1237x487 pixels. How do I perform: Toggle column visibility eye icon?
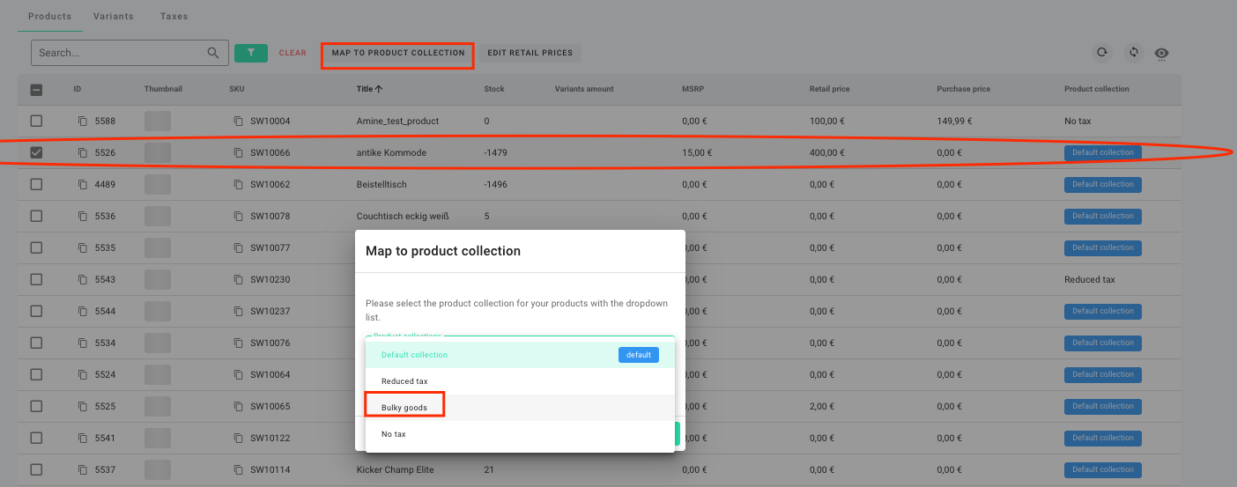[x=1162, y=54]
